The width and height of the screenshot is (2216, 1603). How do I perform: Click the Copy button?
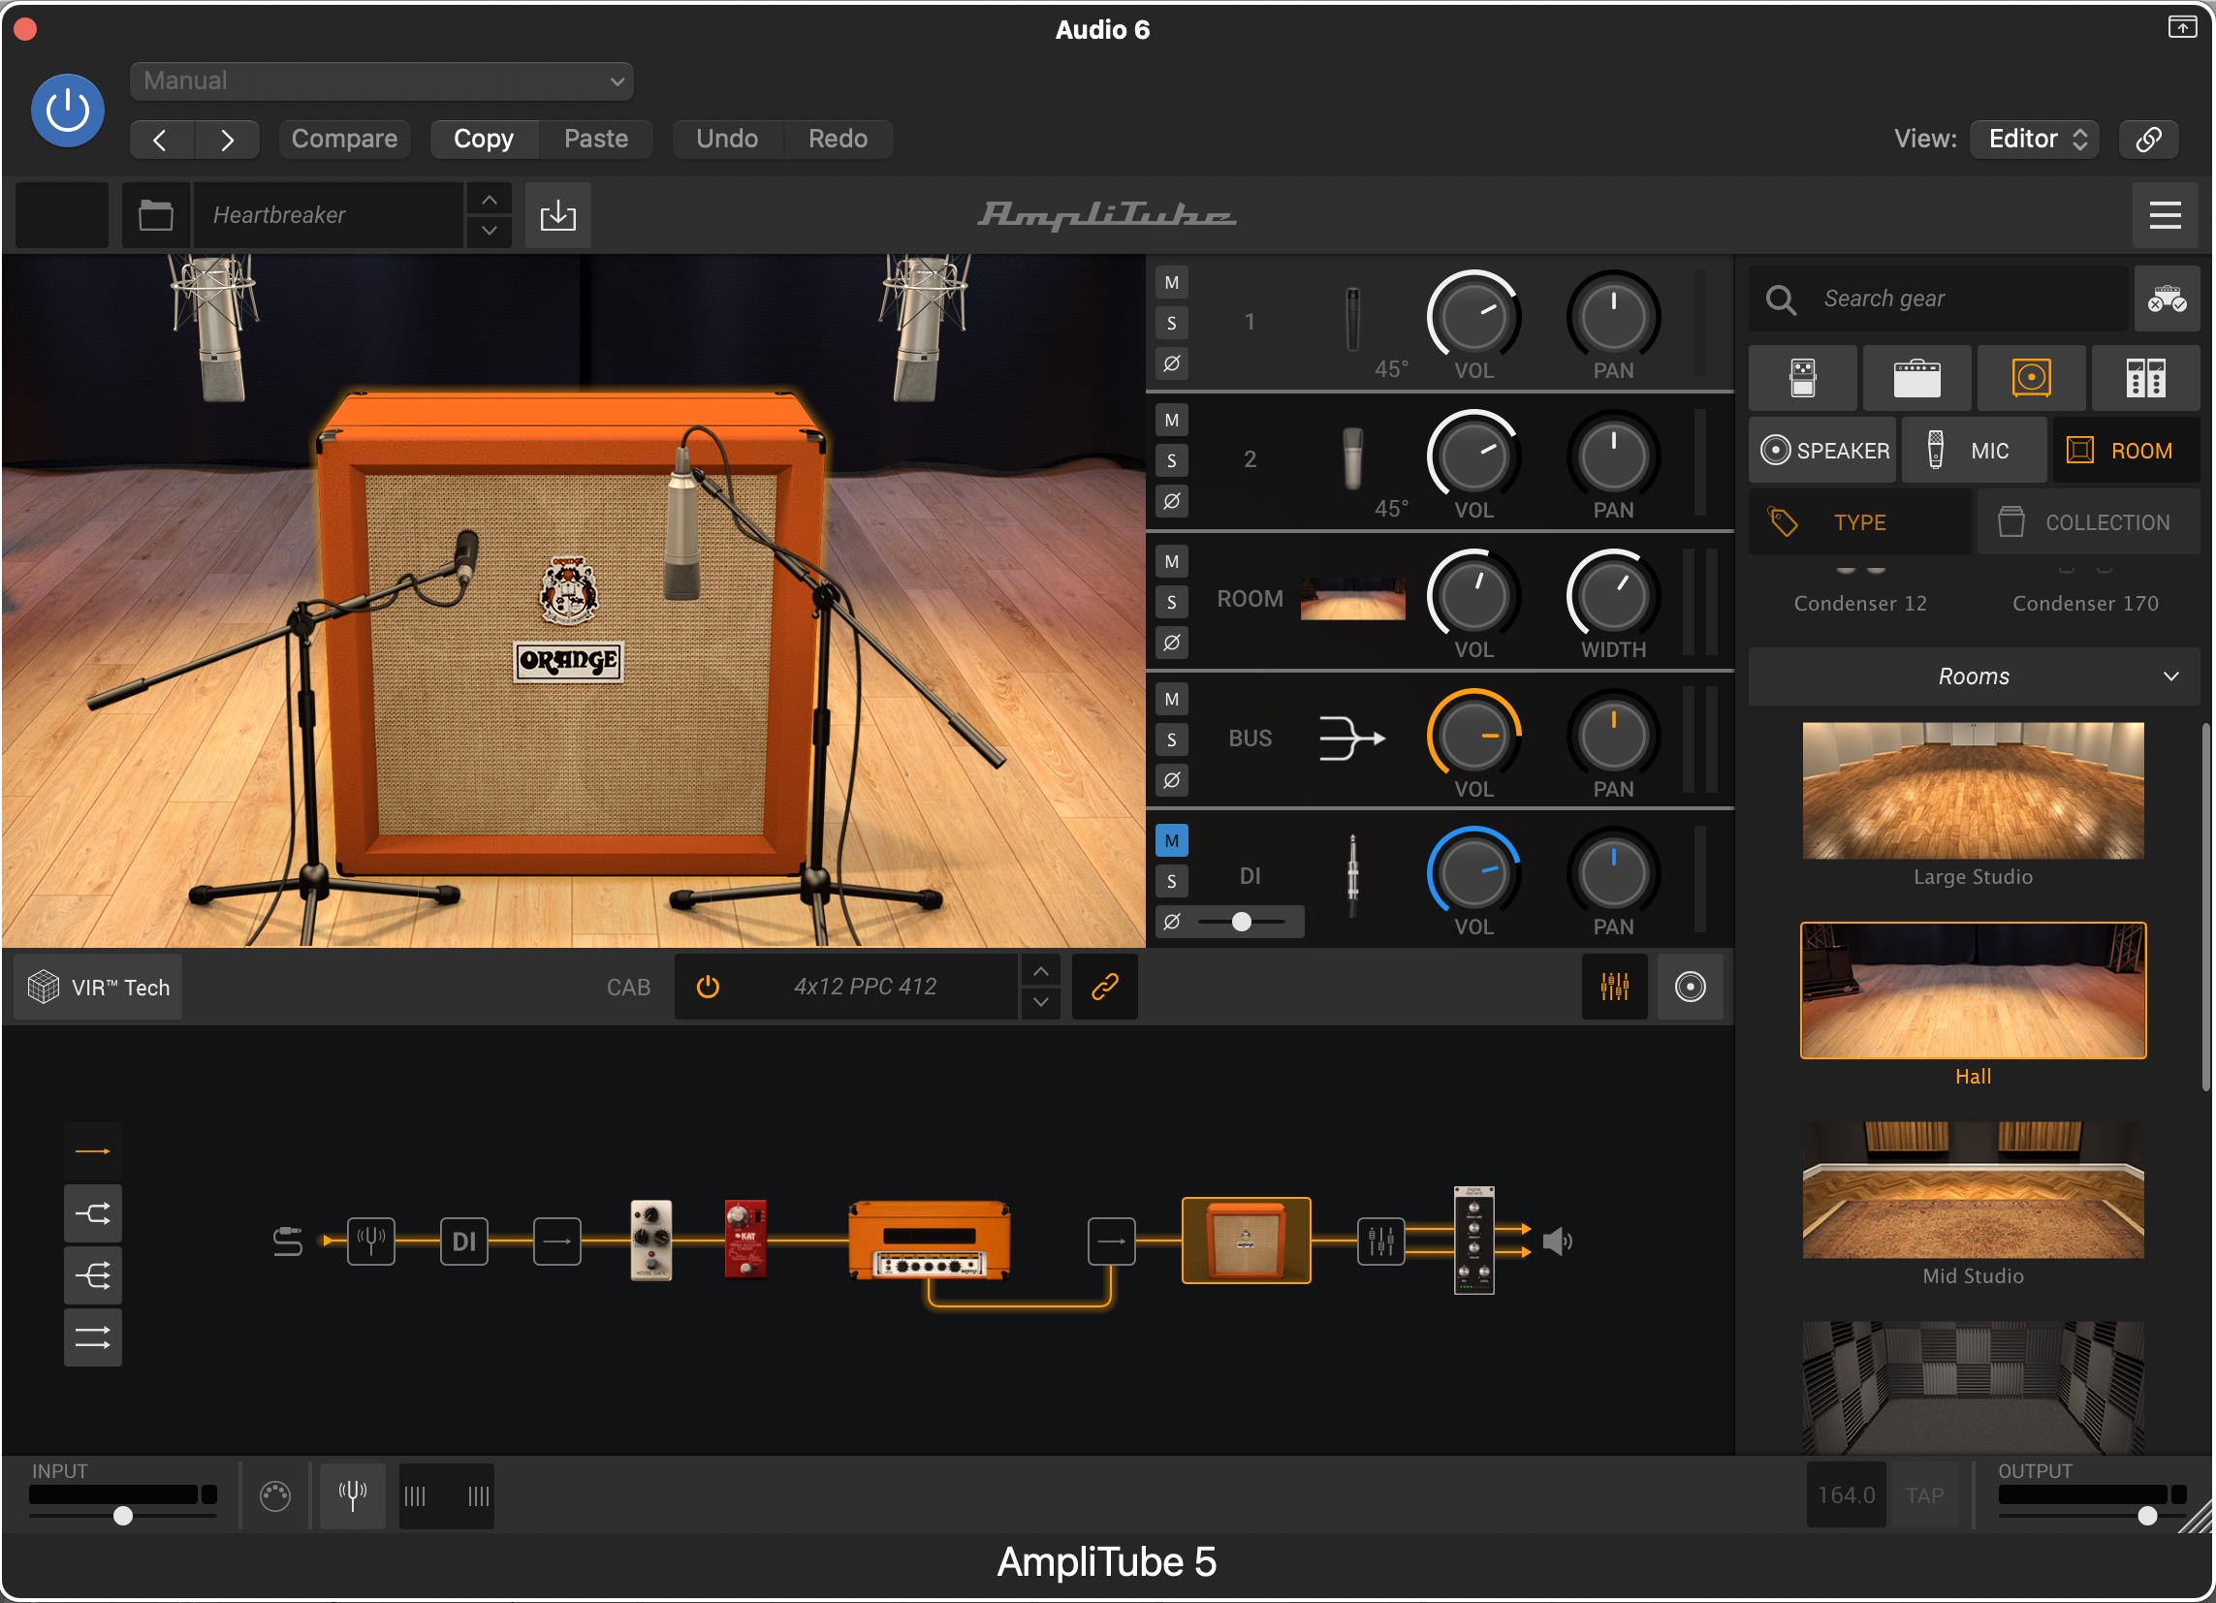coord(485,140)
